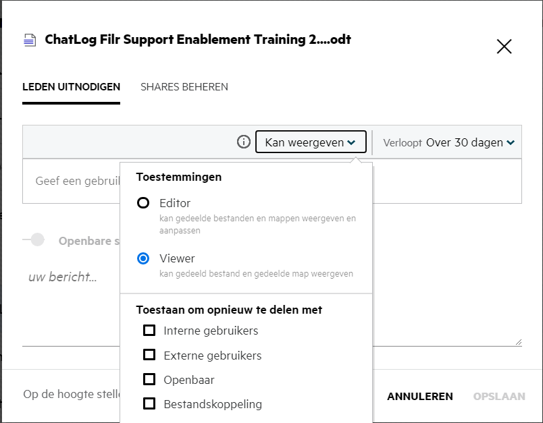Click the info icon beside permissions dropdown
Image resolution: width=543 pixels, height=423 pixels.
(244, 142)
